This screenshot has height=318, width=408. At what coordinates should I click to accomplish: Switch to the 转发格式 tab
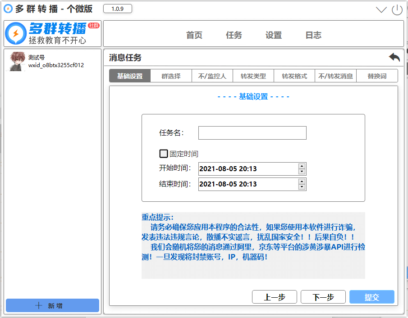(x=294, y=76)
